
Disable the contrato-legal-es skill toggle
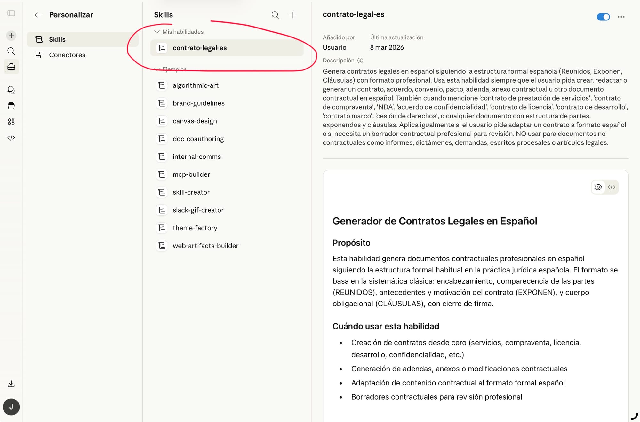pyautogui.click(x=603, y=17)
